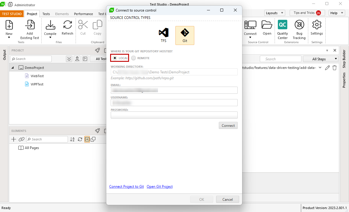The height and width of the screenshot is (212, 349).
Task: Open the Tips and Tricks button
Action: coord(307,13)
